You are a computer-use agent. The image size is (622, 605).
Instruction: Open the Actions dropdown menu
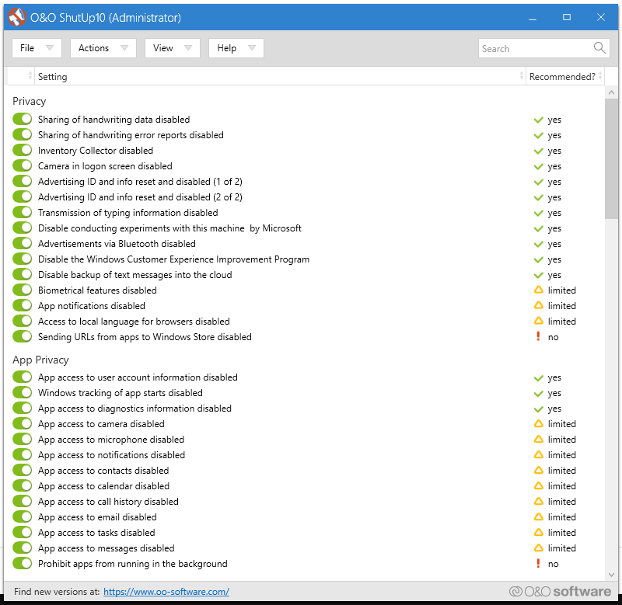tap(103, 48)
